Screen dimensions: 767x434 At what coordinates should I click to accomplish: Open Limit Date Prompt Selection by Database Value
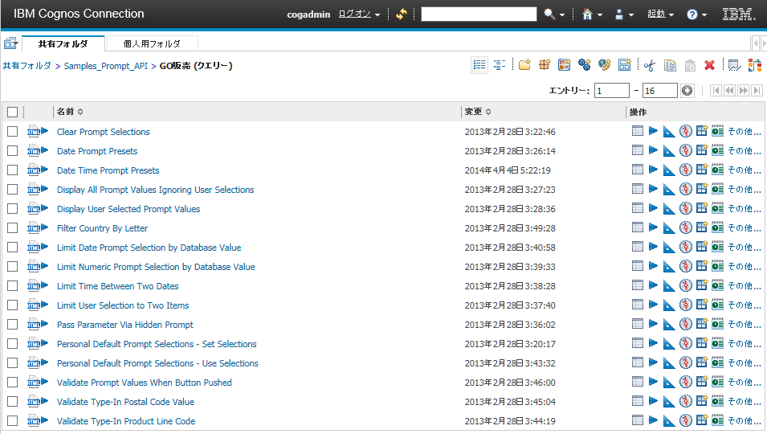pos(149,248)
